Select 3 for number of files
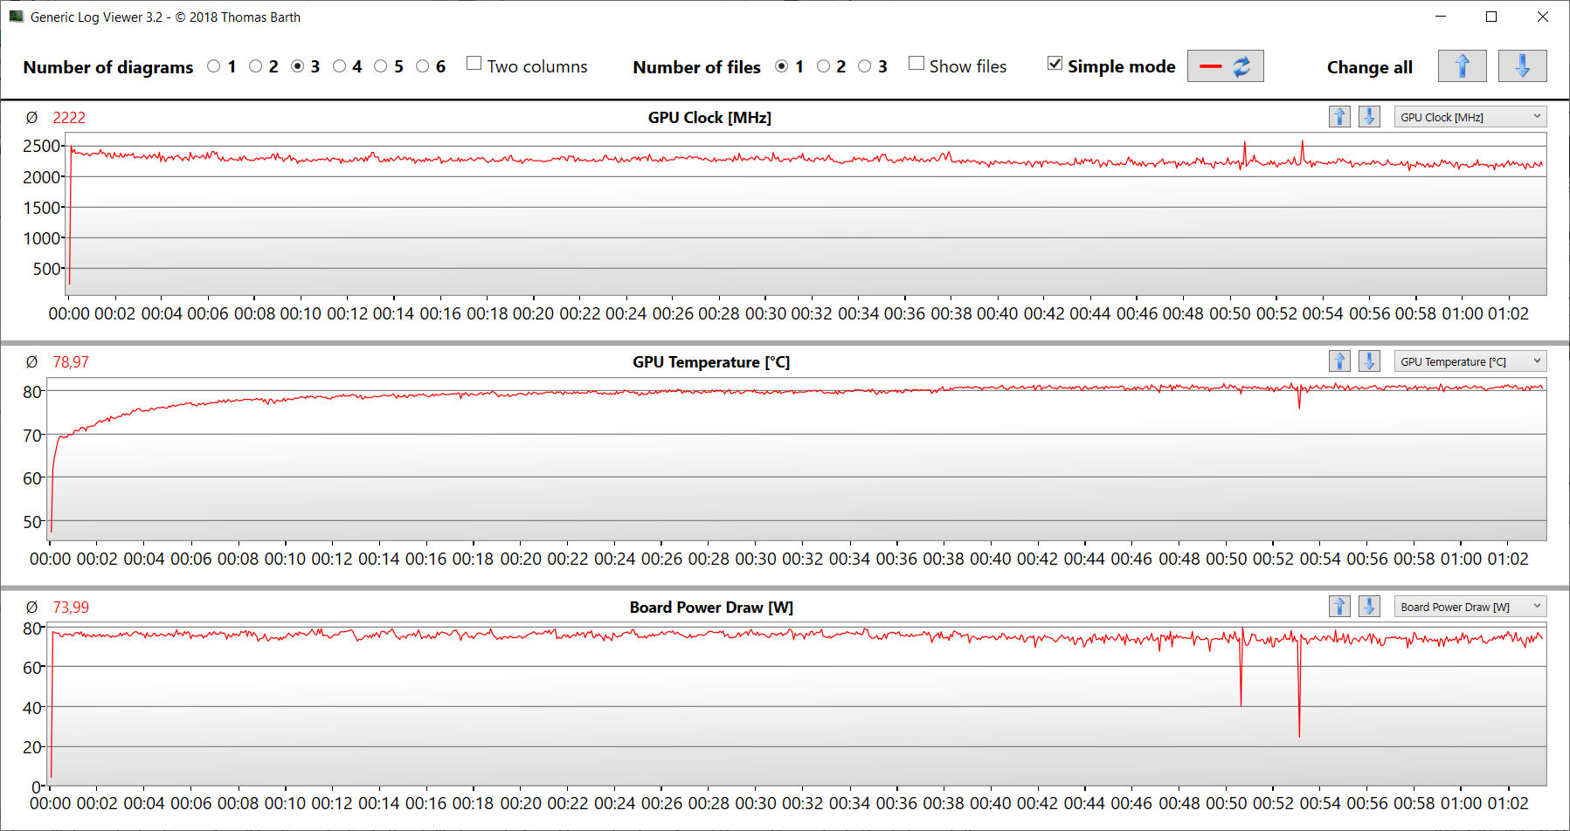This screenshot has height=831, width=1570. [x=865, y=66]
